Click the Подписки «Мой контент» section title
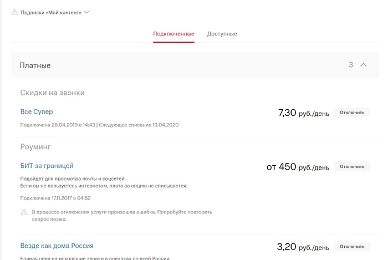Screen dimensions: 388x260 (x=51, y=12)
